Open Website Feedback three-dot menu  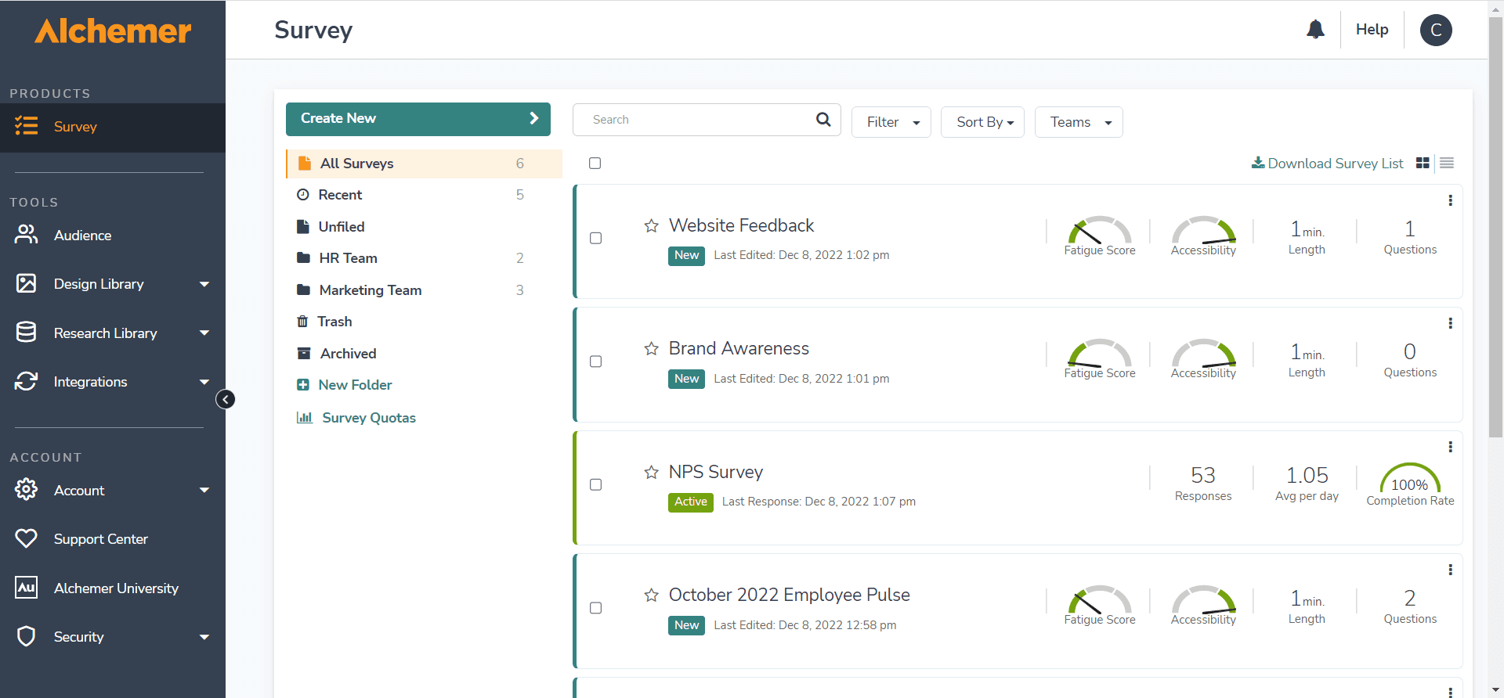[1450, 200]
